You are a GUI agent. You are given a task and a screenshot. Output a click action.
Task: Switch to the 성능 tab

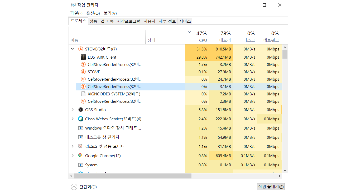(93, 21)
